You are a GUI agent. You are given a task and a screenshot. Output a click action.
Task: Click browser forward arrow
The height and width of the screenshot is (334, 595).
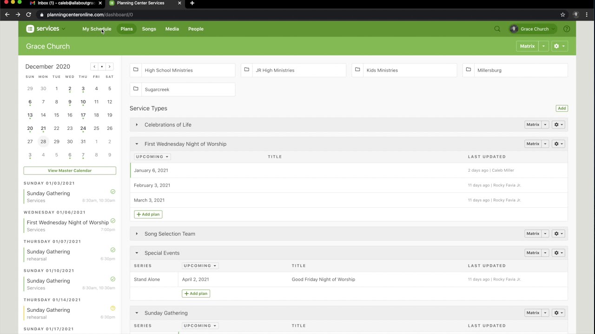18,14
